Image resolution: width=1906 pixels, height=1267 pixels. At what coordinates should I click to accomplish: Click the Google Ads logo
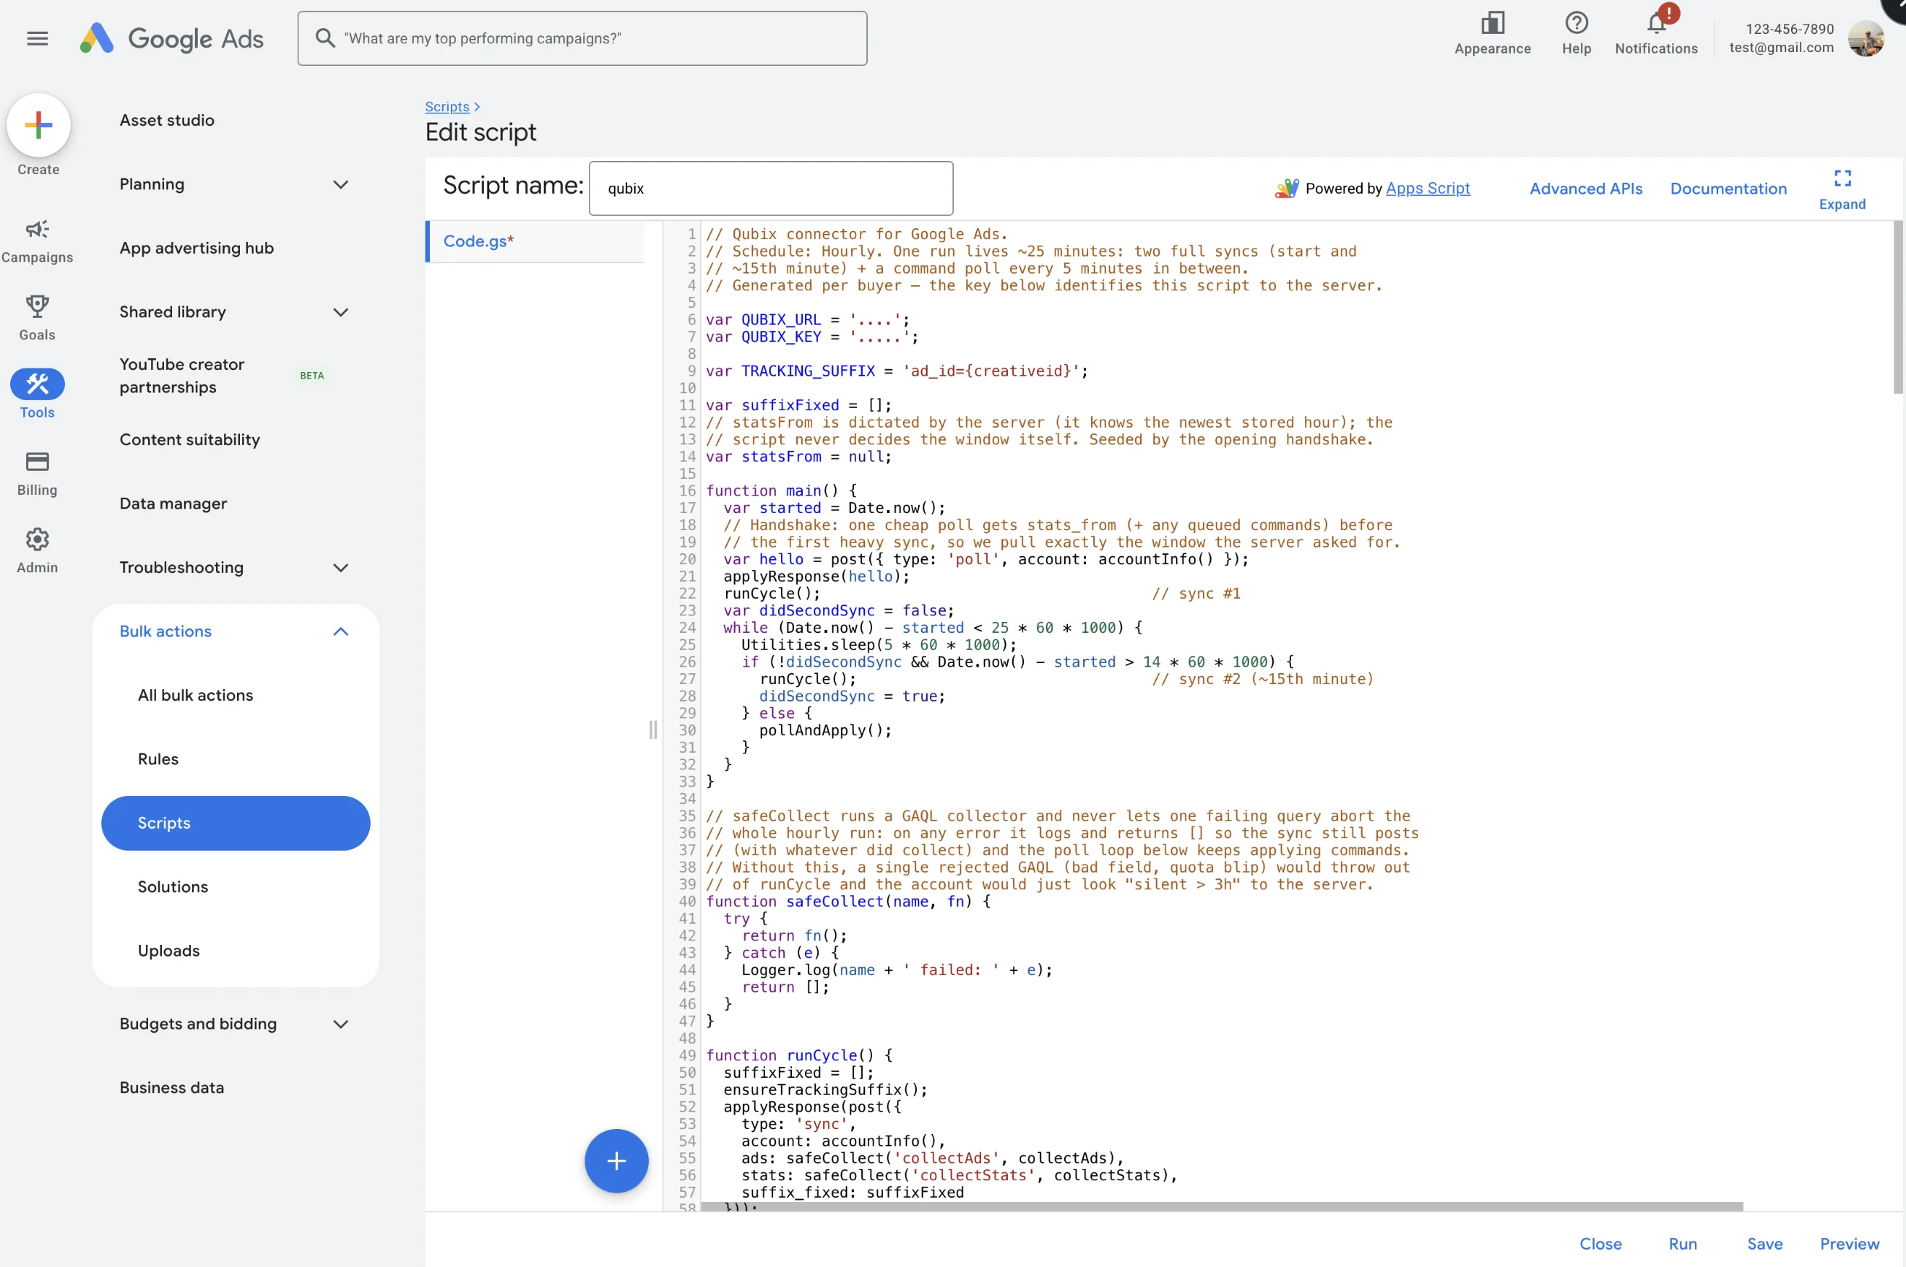click(x=172, y=38)
